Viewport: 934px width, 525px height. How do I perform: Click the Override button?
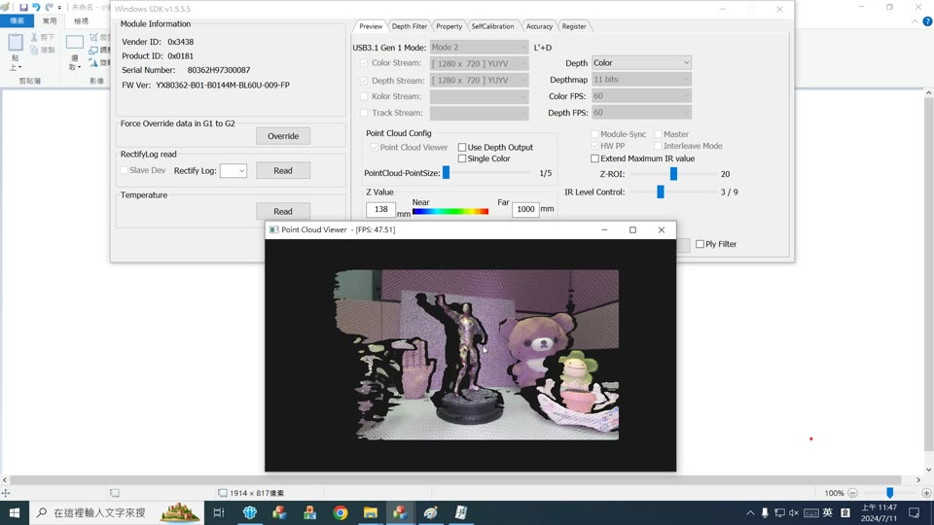(x=283, y=136)
